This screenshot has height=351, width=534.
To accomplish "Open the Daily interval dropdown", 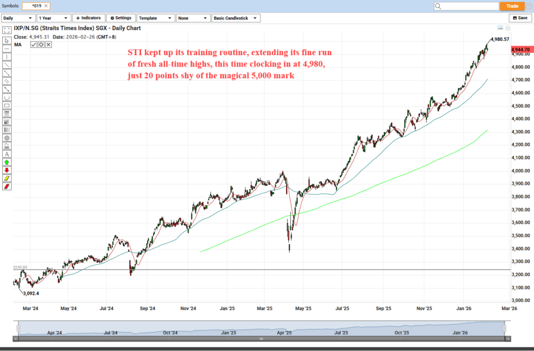I will pos(17,18).
